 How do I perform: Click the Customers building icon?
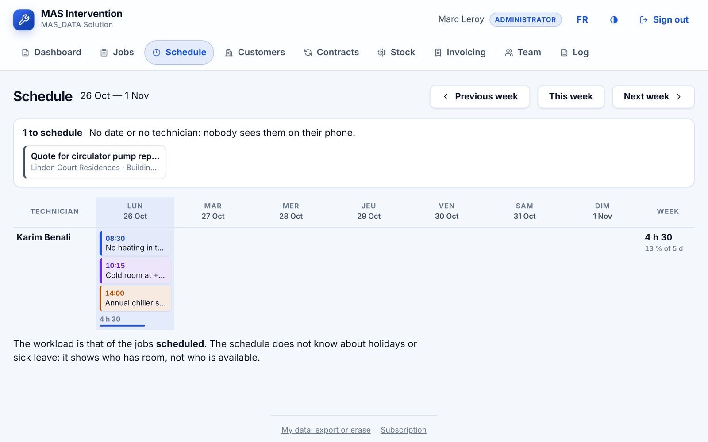[229, 53]
